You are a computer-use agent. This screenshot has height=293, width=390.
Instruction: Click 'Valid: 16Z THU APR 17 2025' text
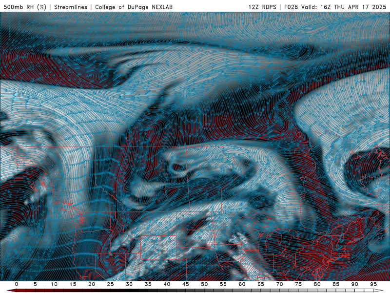tap(344, 7)
